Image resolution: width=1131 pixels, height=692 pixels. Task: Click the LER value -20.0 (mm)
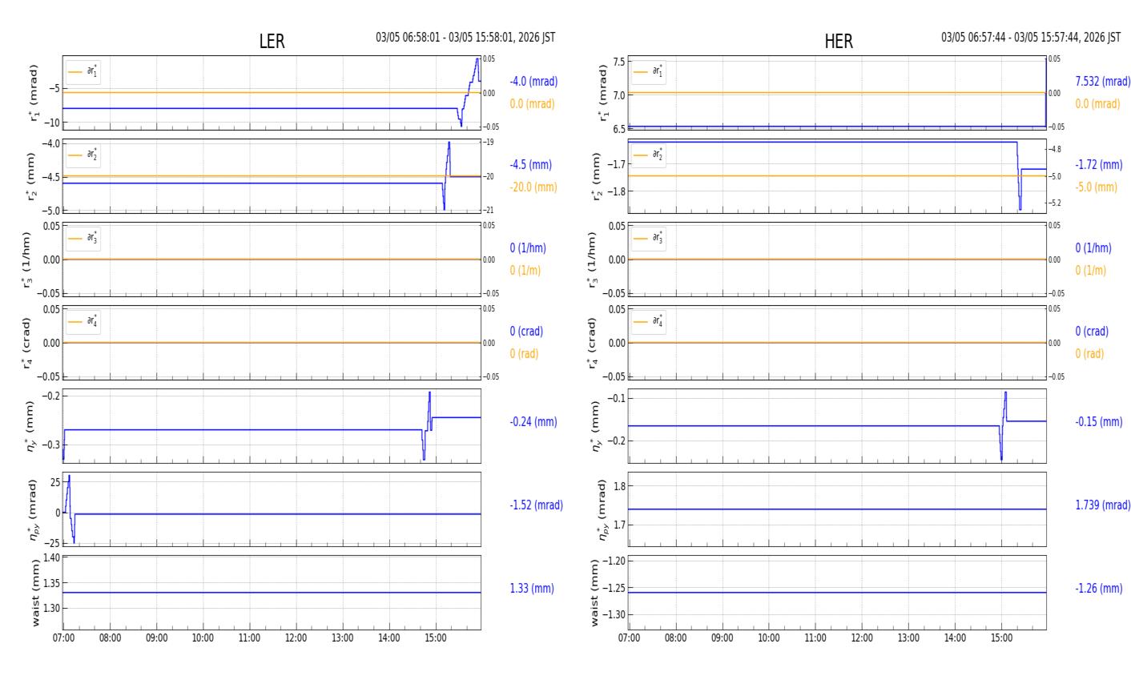pos(533,187)
